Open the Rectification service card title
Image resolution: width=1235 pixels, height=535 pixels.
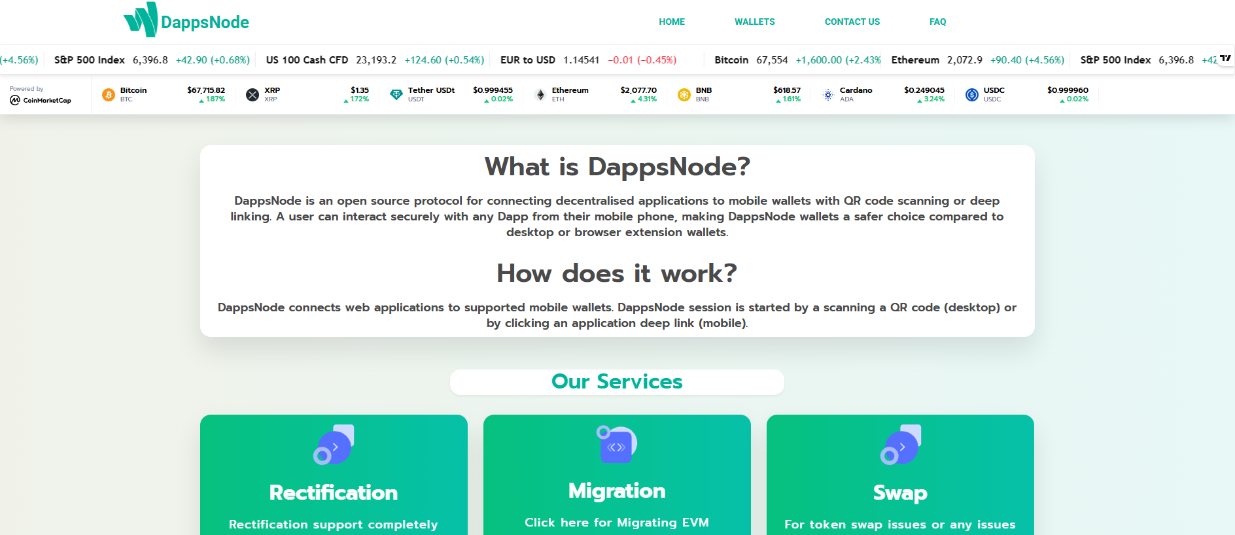(x=334, y=492)
